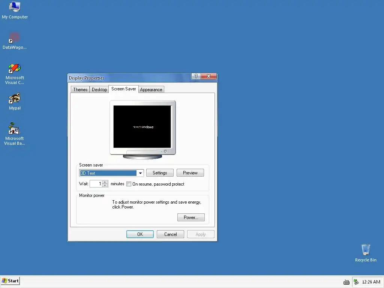Click the 12:26 AM taskbar clock
The width and height of the screenshot is (384, 288).
point(371,282)
